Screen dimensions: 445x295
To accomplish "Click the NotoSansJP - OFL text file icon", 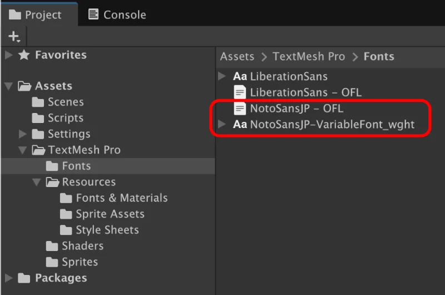I will tap(240, 109).
